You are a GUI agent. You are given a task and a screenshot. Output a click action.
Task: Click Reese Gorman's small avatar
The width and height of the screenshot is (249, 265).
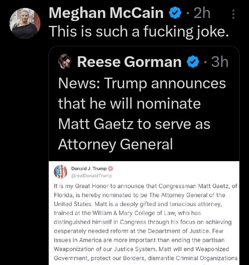(x=65, y=61)
